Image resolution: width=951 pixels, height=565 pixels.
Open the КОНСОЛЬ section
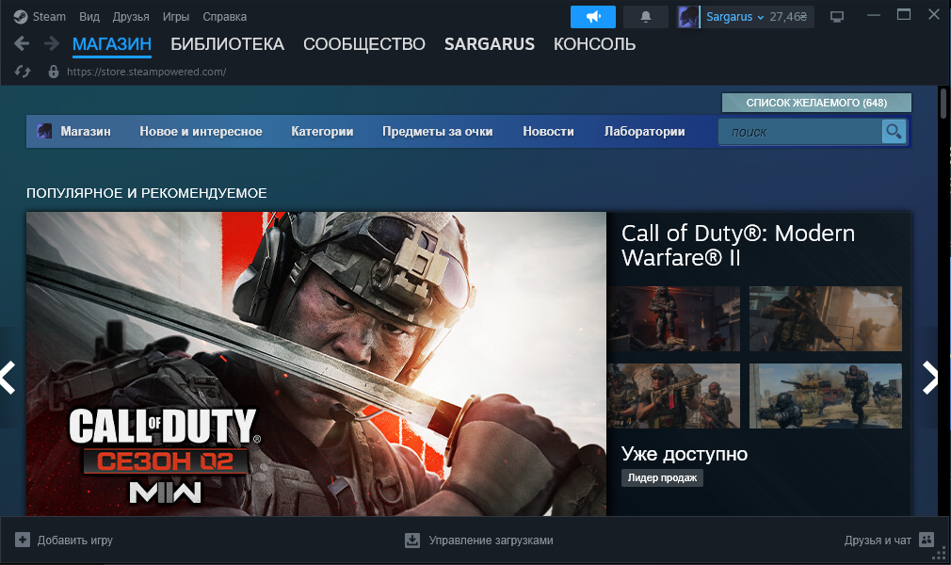pos(594,44)
